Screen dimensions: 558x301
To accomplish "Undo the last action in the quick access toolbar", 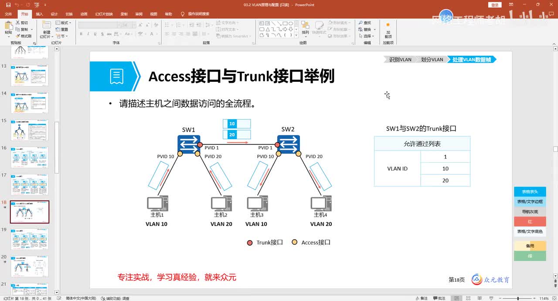I will coord(17,5).
